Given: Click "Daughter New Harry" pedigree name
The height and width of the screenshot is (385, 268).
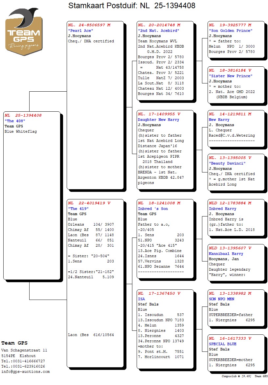Looking at the screenshot, I should [x=158, y=120].
